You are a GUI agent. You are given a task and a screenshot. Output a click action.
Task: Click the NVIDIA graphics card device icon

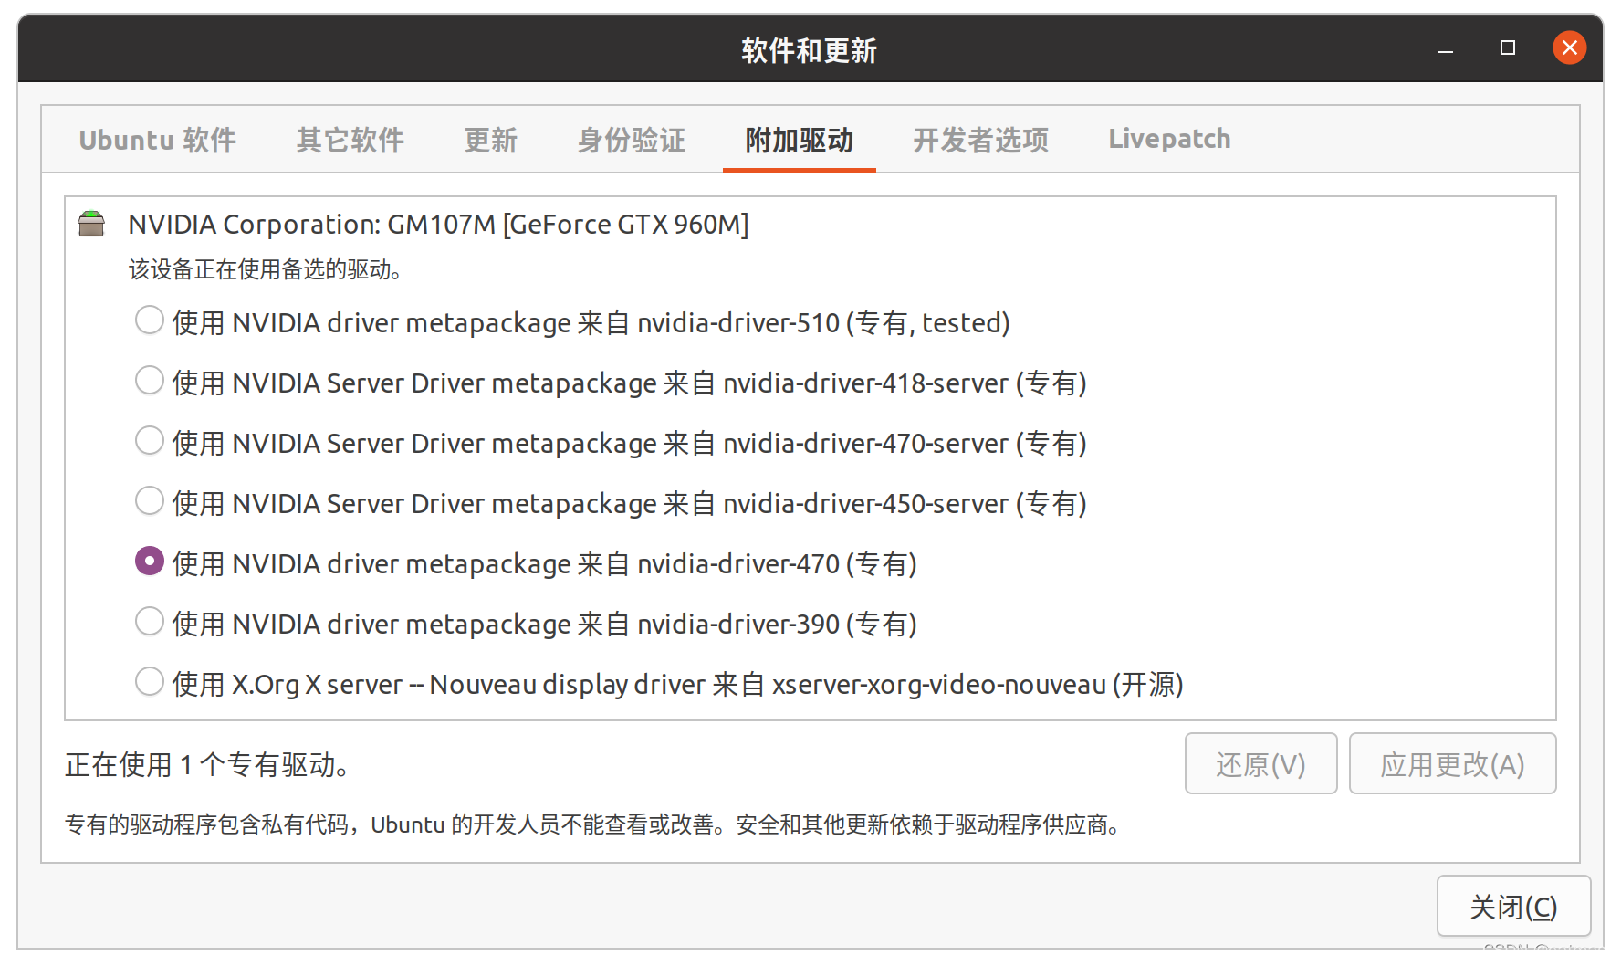(91, 224)
